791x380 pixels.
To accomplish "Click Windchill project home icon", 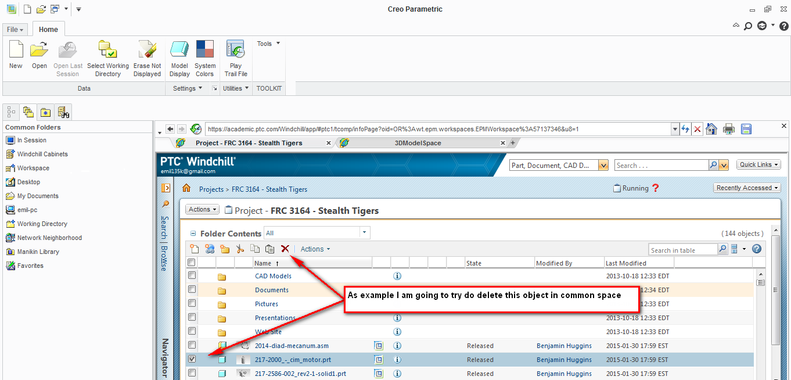I will (186, 188).
